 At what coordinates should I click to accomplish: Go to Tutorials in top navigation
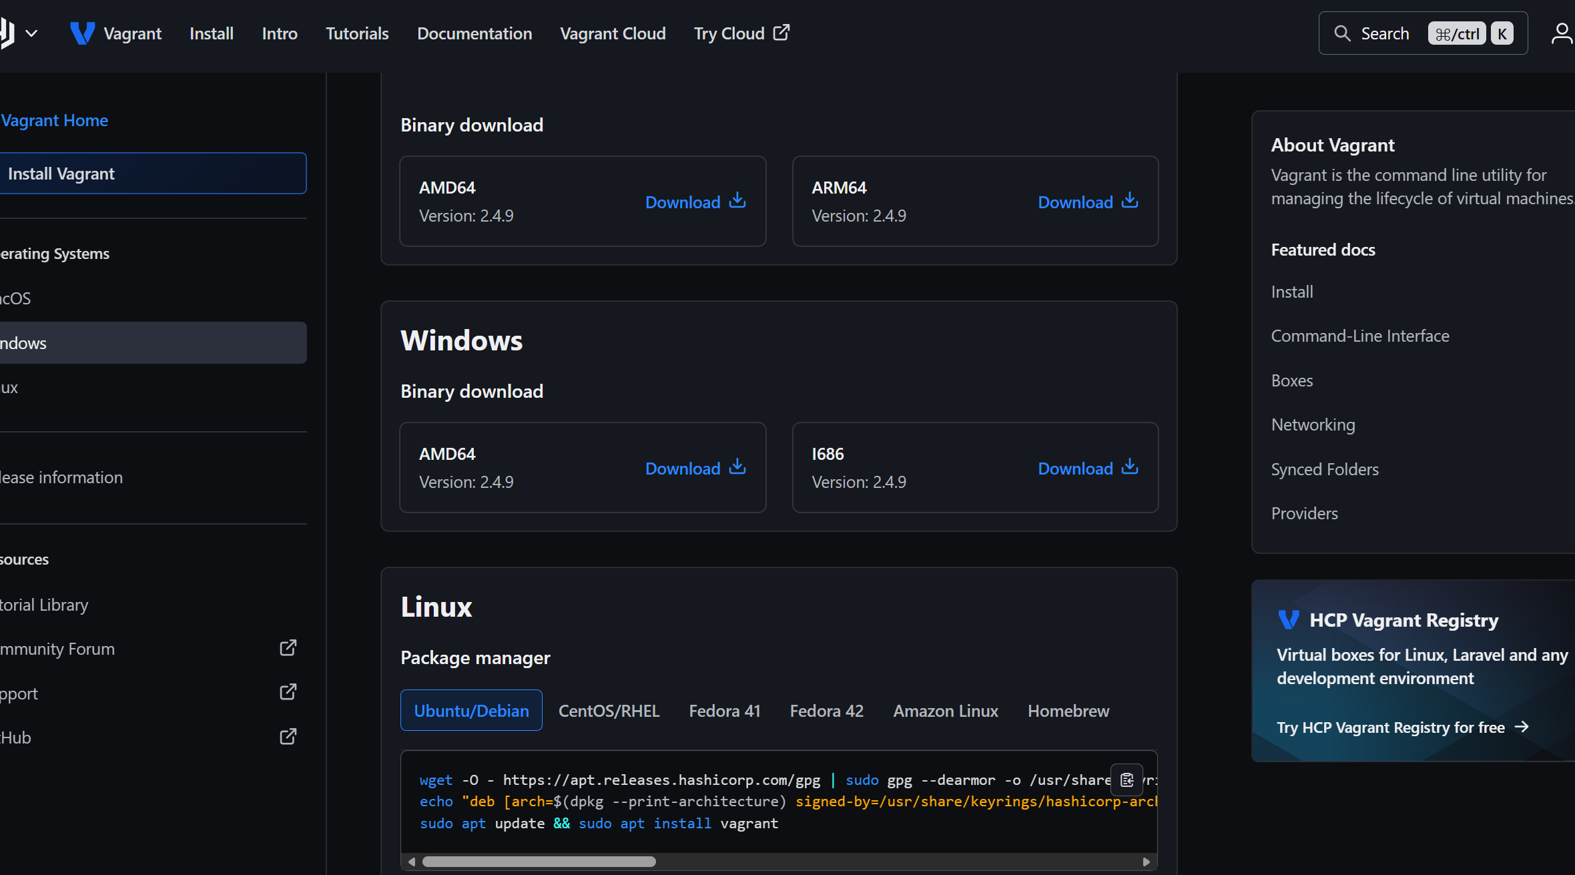click(357, 33)
